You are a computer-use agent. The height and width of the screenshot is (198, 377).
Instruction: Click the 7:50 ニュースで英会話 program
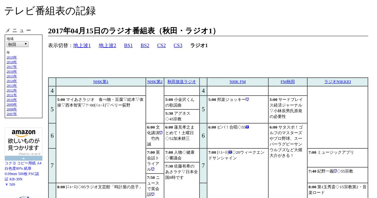coord(155,186)
